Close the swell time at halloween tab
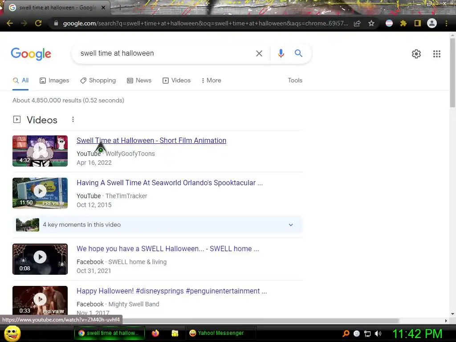This screenshot has height=342, width=456. [x=103, y=8]
